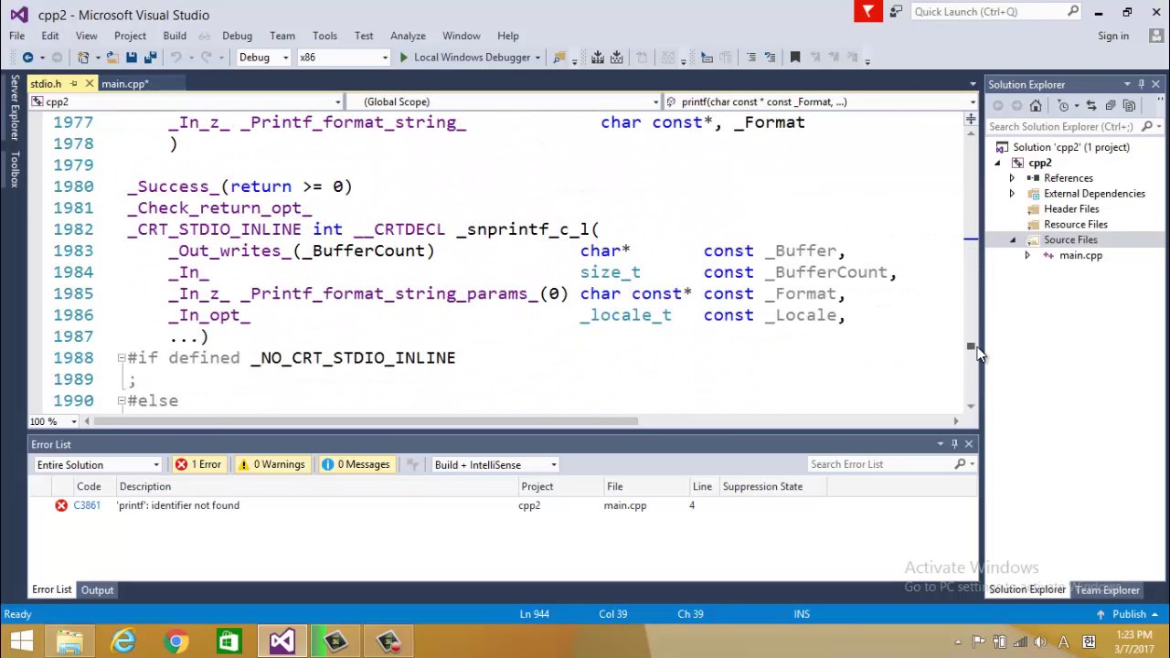Close the stdio.h tab with its X
The height and width of the screenshot is (658, 1170).
pyautogui.click(x=89, y=84)
